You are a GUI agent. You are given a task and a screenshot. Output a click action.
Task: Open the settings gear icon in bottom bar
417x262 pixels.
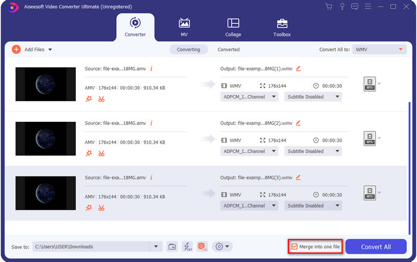point(219,247)
